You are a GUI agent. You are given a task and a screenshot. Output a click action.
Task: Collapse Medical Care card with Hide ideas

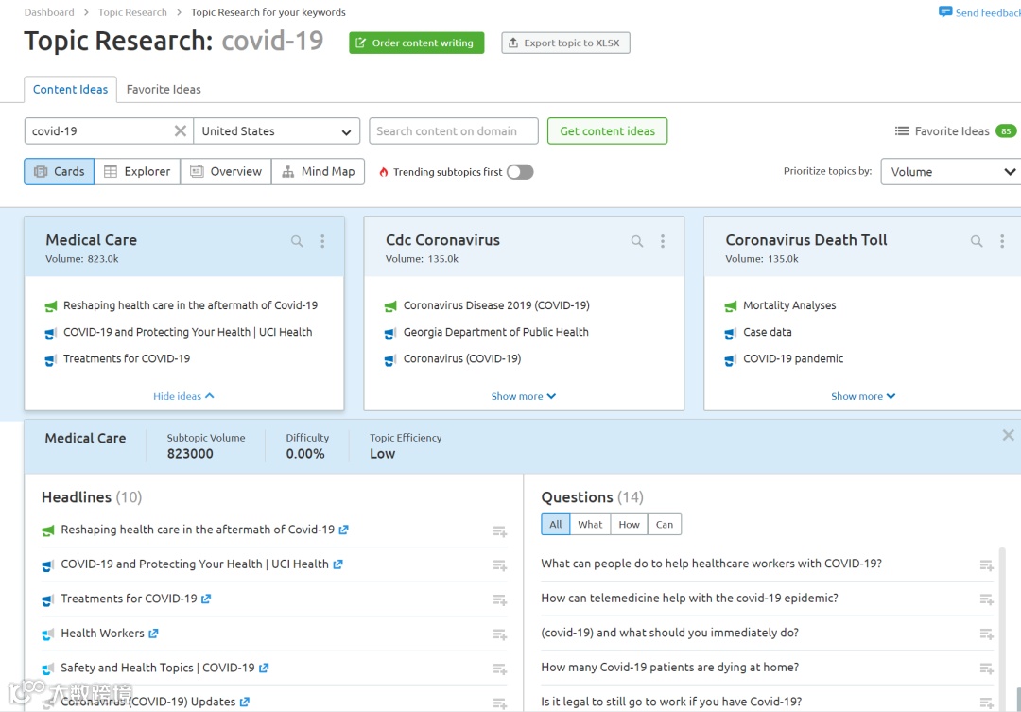coord(183,396)
